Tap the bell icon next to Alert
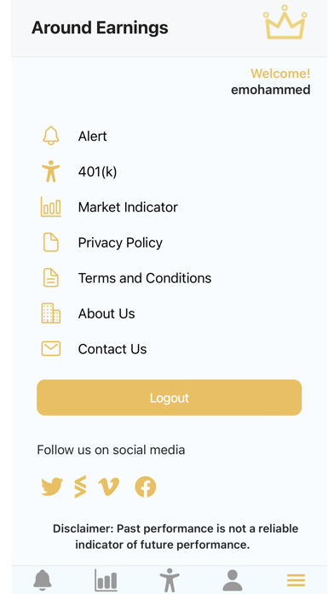The height and width of the screenshot is (594, 334). [x=50, y=136]
